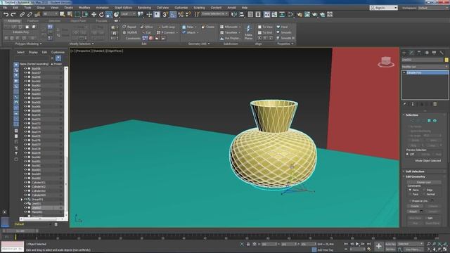Screen dimensions: 450x253
Task: Click the Undo arrow icon
Action: [6, 14]
